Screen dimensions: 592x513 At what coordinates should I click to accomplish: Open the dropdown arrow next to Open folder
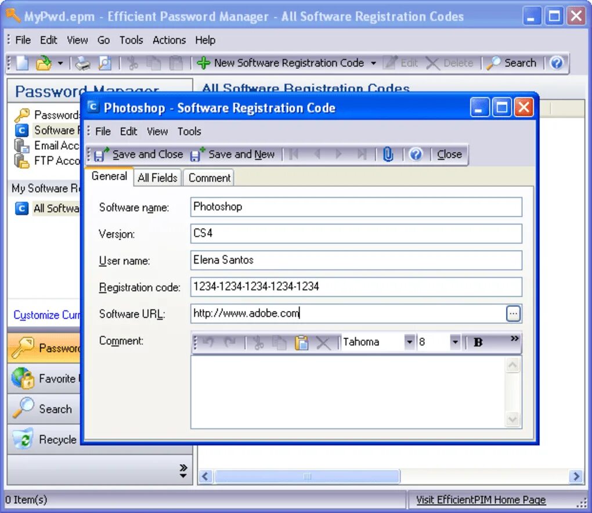pos(60,63)
